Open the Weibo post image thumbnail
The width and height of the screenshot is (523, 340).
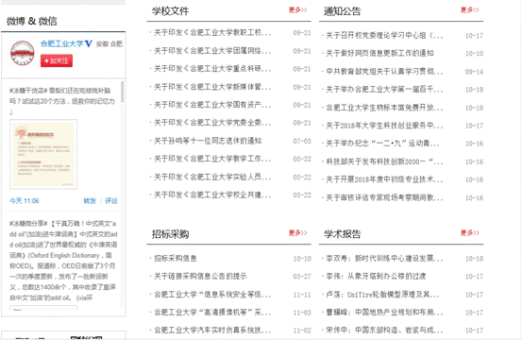click(43, 154)
